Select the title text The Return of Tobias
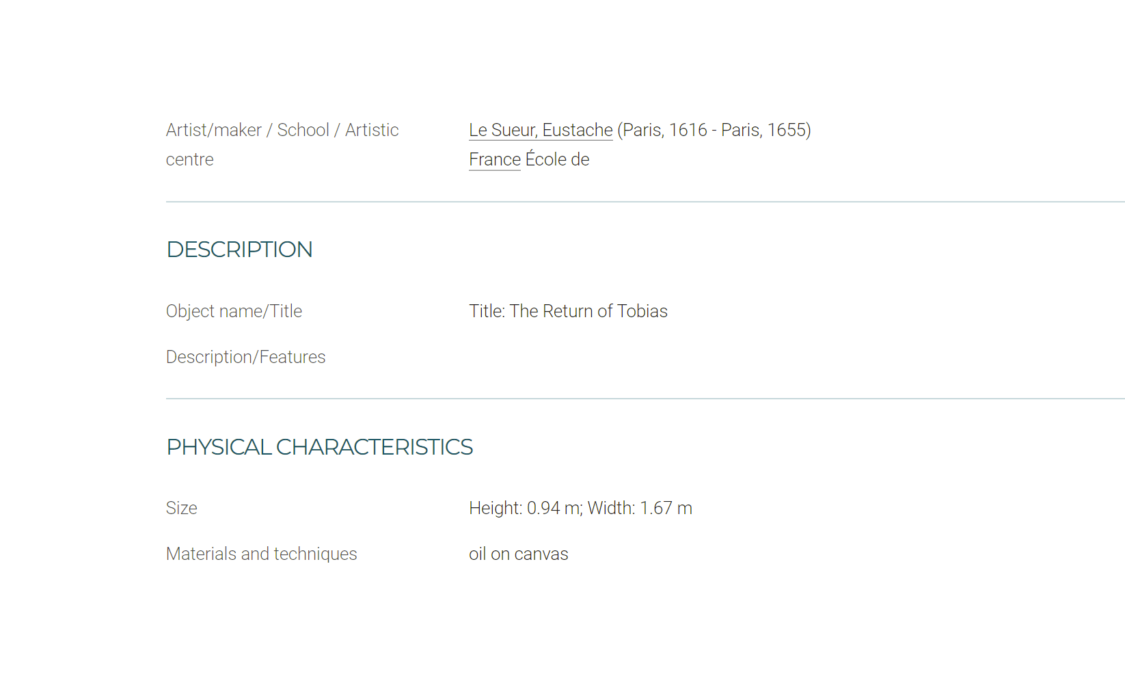The width and height of the screenshot is (1125, 698). (x=588, y=311)
